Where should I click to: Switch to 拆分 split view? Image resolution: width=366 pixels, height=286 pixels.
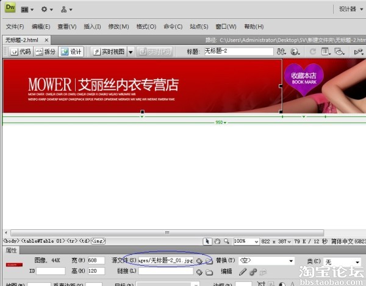[46, 52]
